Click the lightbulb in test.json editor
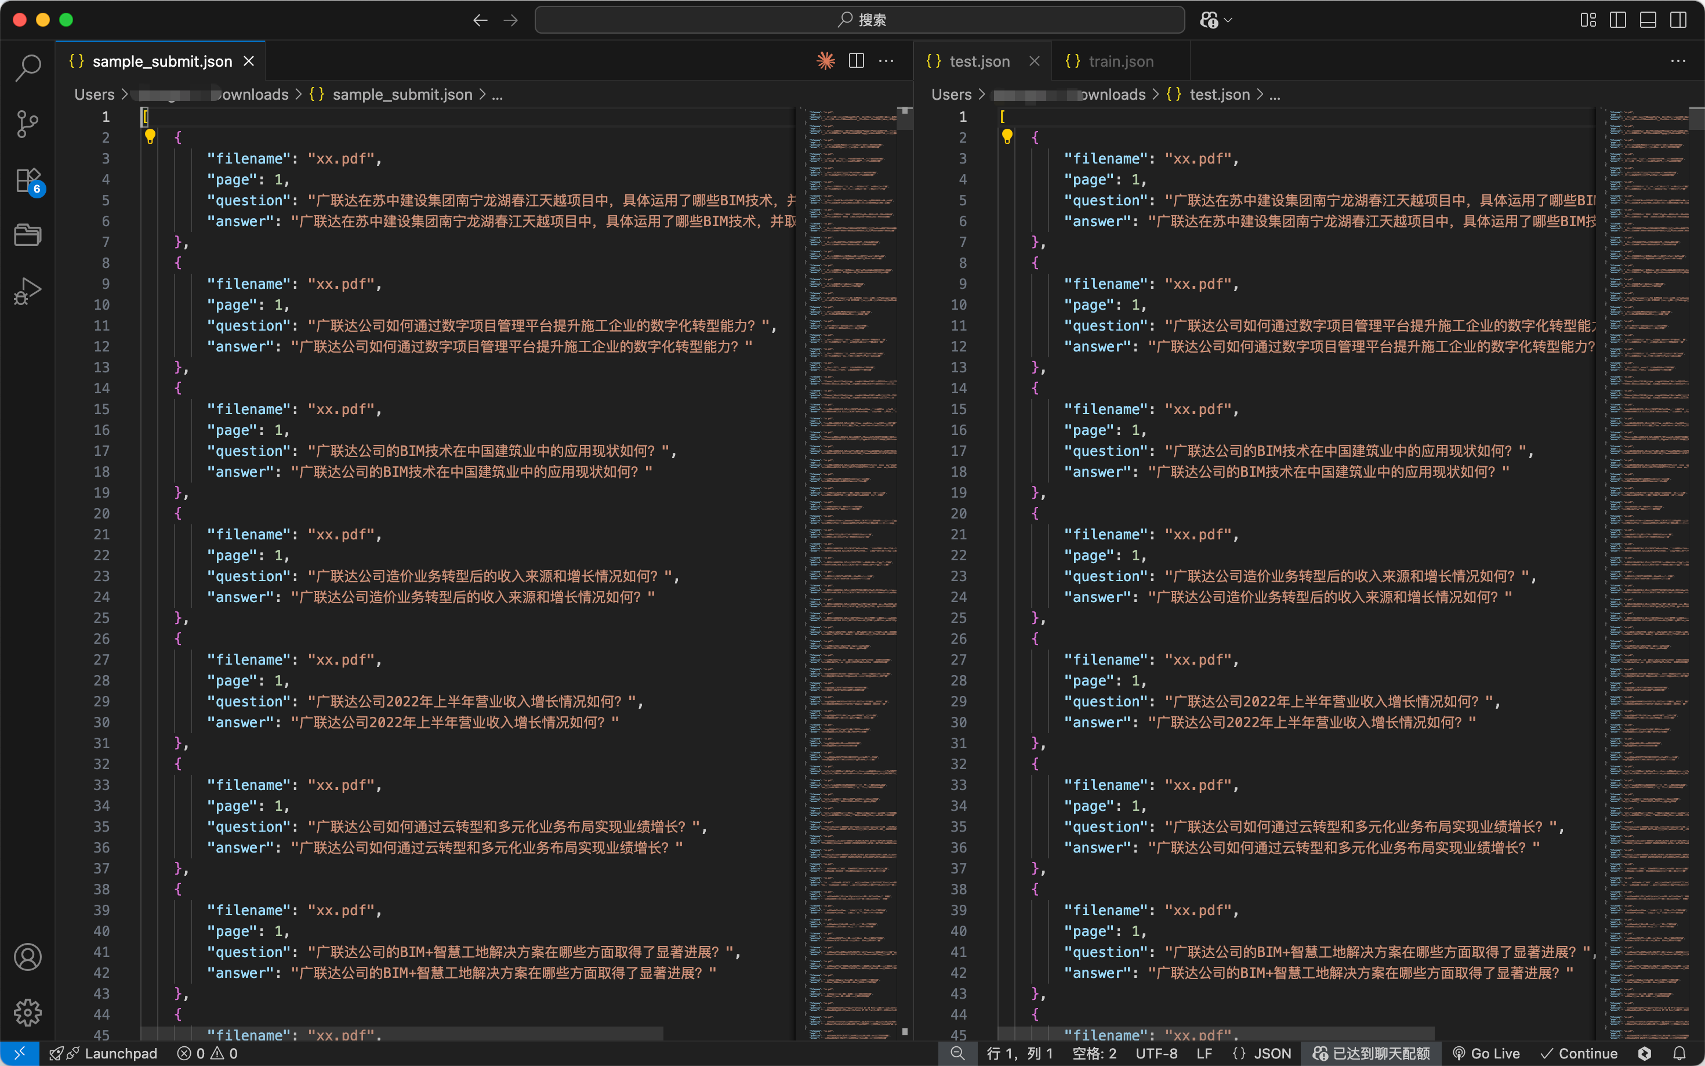The height and width of the screenshot is (1066, 1705). pos(1007,136)
